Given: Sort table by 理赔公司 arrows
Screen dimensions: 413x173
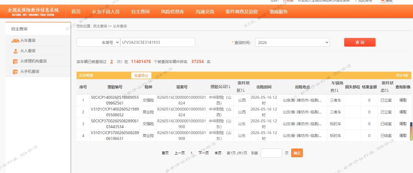Looking at the screenshot, I should pos(228,87).
